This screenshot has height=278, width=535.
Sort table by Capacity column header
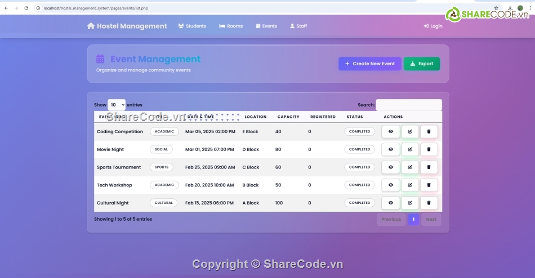288,117
